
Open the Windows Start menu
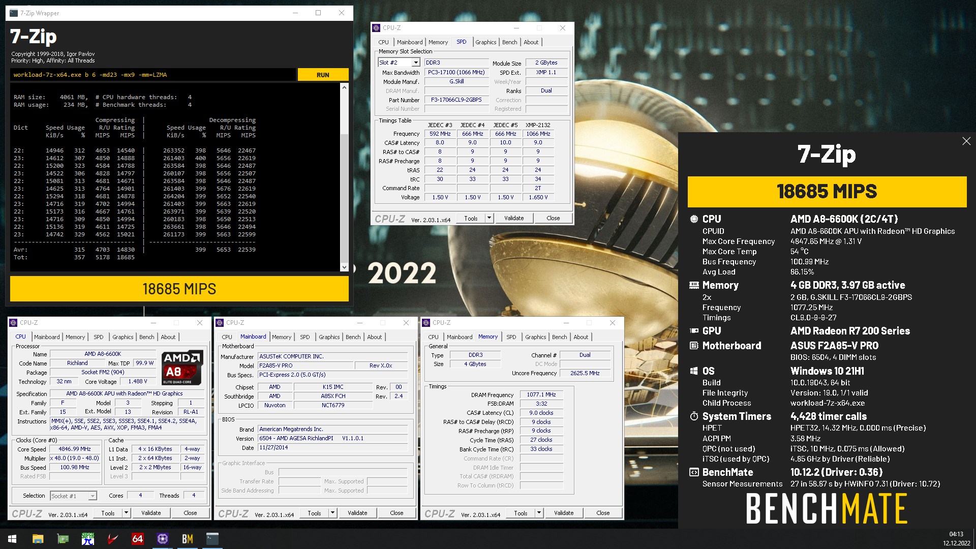coord(12,539)
